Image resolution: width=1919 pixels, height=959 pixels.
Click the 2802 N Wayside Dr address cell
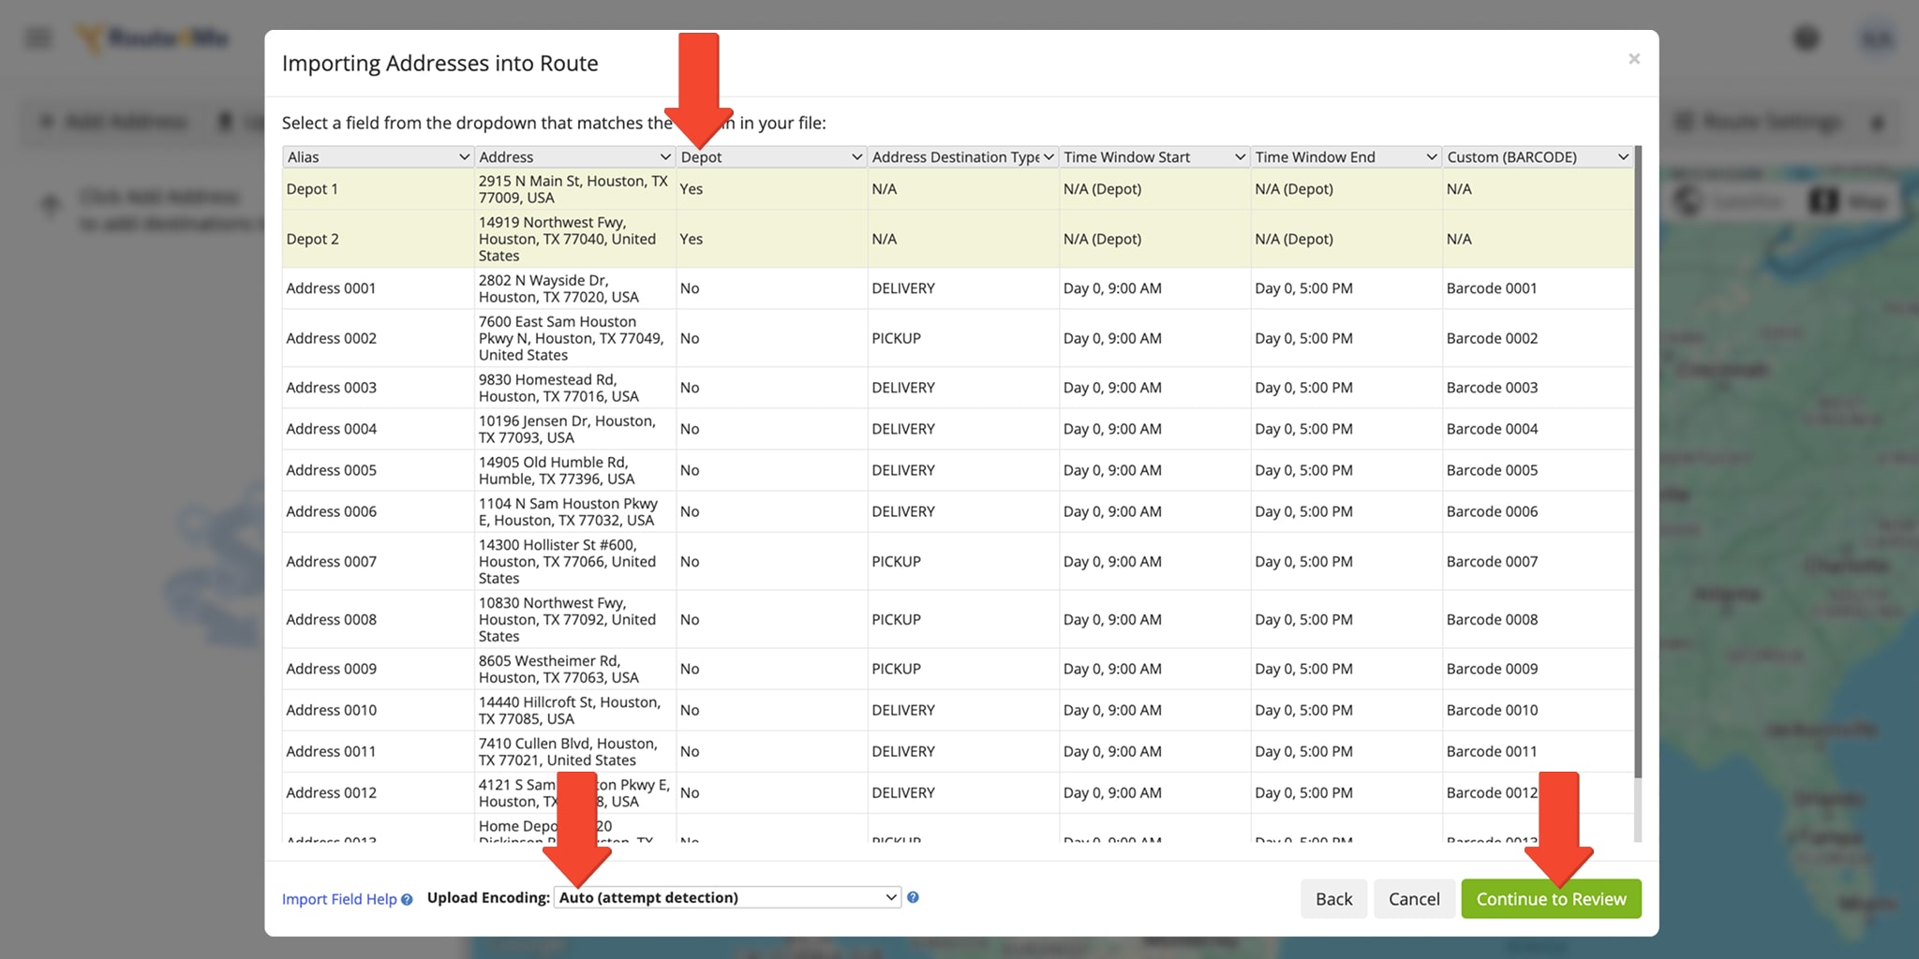click(x=574, y=288)
